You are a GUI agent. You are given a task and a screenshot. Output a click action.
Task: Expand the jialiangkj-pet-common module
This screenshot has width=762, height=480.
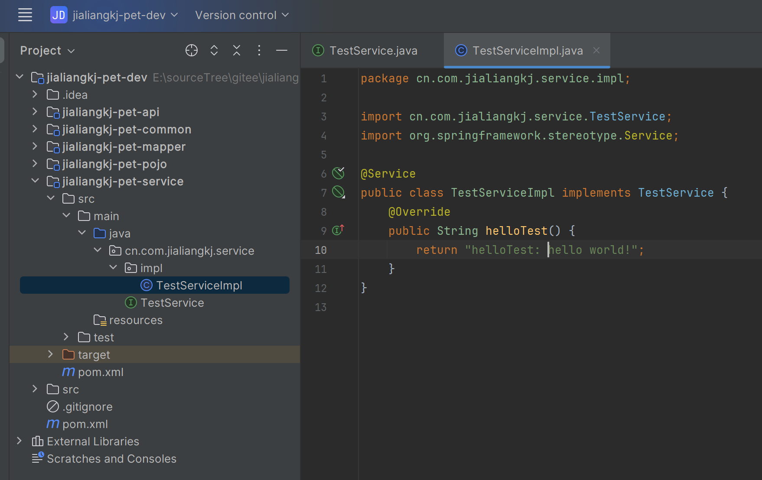(35, 129)
